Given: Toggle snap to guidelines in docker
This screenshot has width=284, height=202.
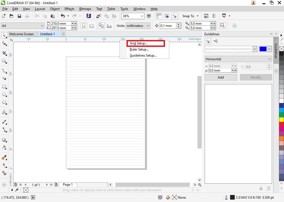Looking at the screenshot, I should (x=215, y=41).
